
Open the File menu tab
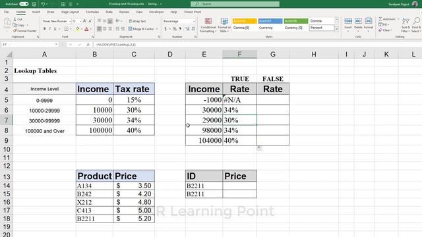(x=7, y=12)
